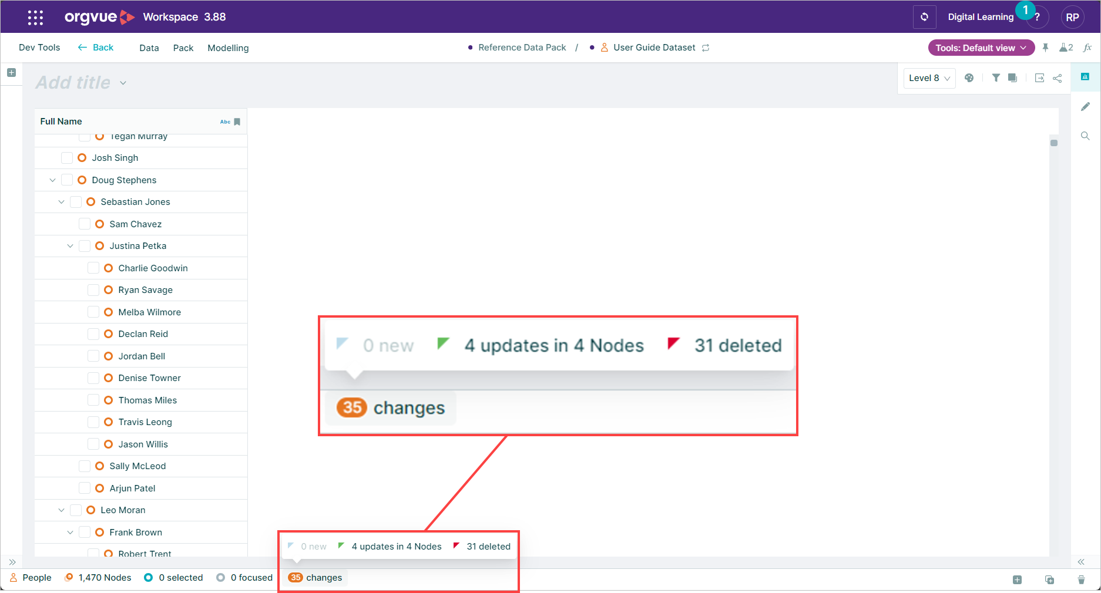Click the vertical scrollbar thumb

[1054, 143]
